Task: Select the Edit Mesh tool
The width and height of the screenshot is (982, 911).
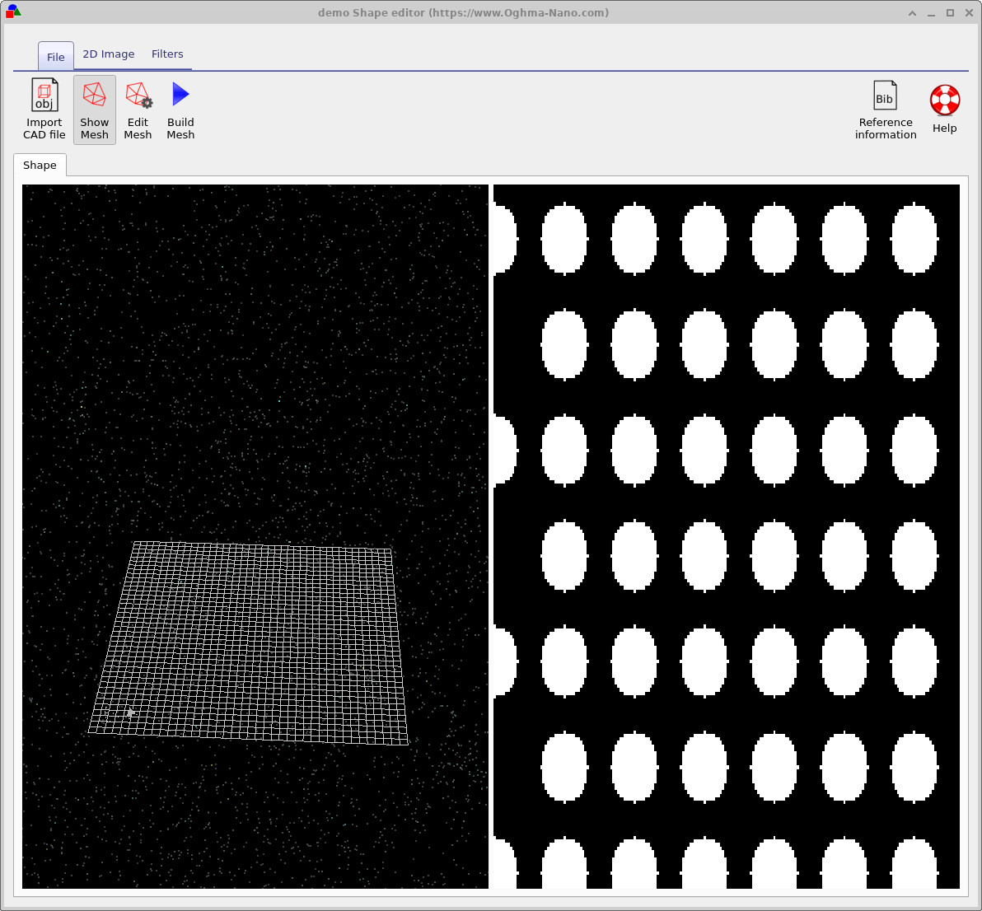Action: (138, 110)
